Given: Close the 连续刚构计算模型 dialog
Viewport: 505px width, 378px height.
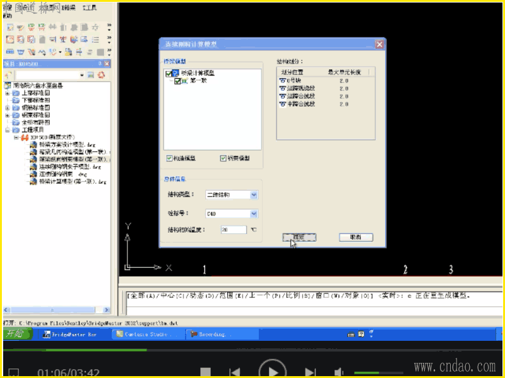Looking at the screenshot, I should tap(379, 44).
